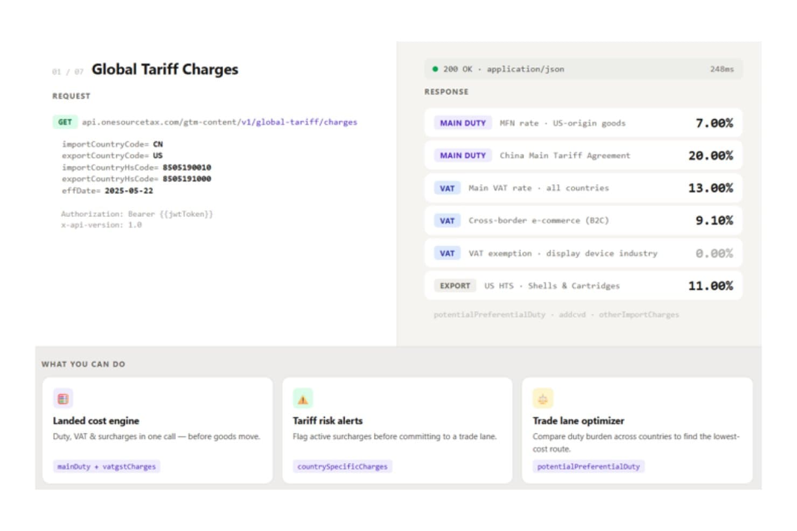Click the importCountryHsCode 8505190010 value
The height and width of the screenshot is (531, 797).
pyautogui.click(x=187, y=167)
